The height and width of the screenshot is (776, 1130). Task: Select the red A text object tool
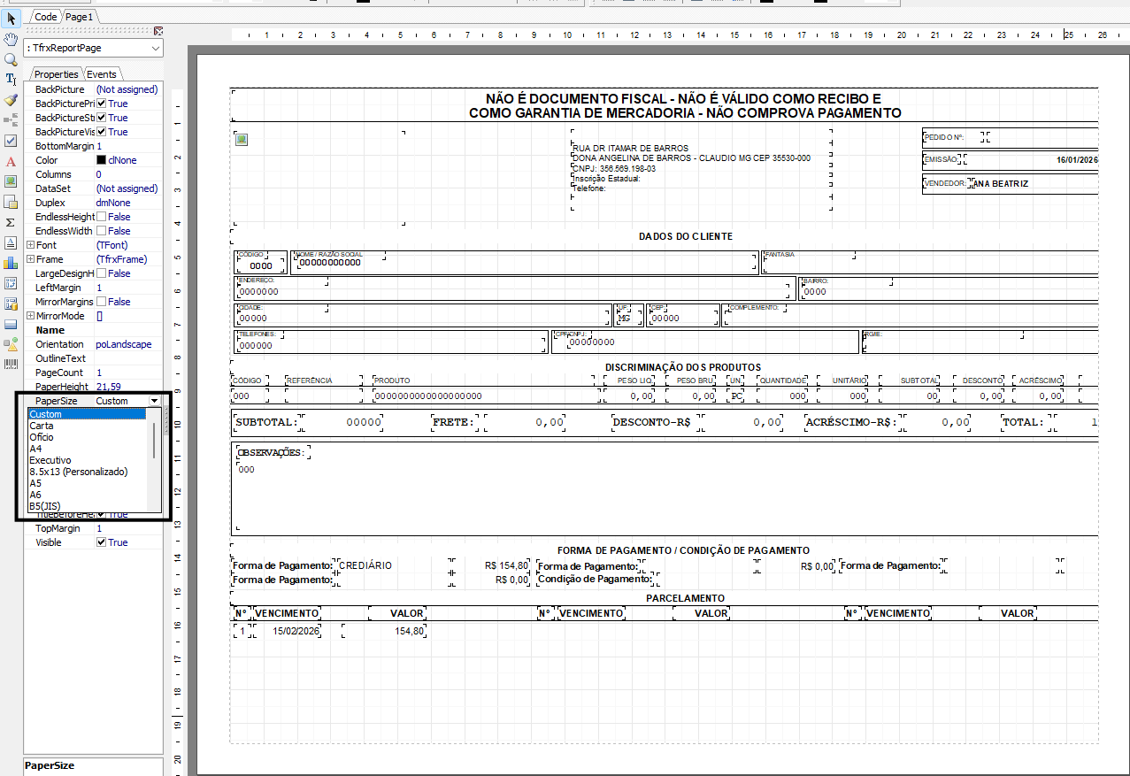pyautogui.click(x=11, y=161)
